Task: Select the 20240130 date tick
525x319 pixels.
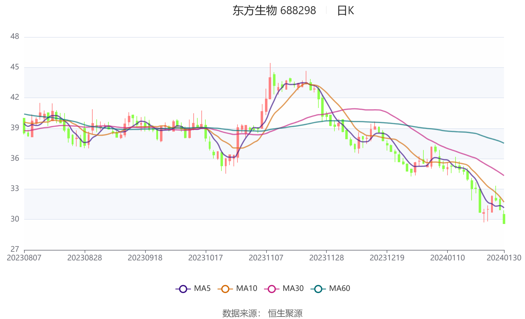Action: pos(504,258)
